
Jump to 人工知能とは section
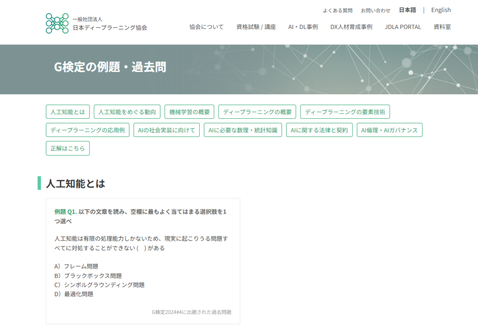coord(68,112)
